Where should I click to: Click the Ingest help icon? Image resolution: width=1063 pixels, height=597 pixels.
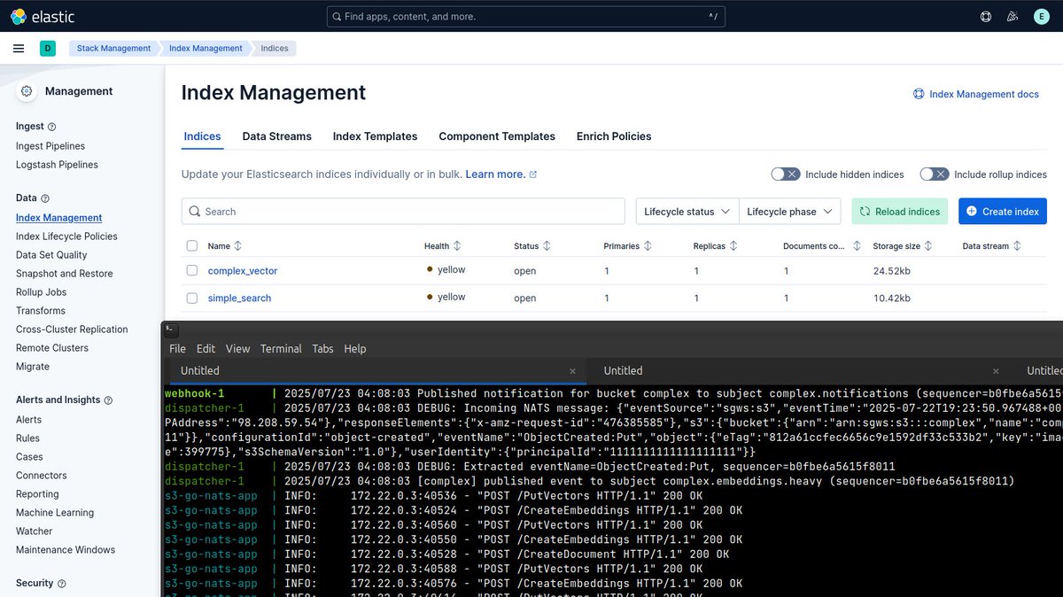[x=51, y=127]
